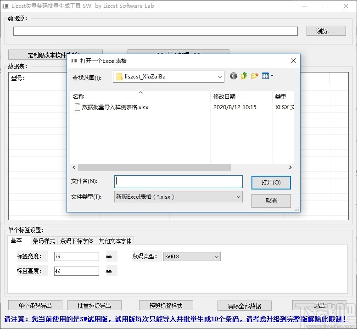Click date 2020/8/12 10:15 cell
Screen dimensions: 357x329
(x=235, y=107)
